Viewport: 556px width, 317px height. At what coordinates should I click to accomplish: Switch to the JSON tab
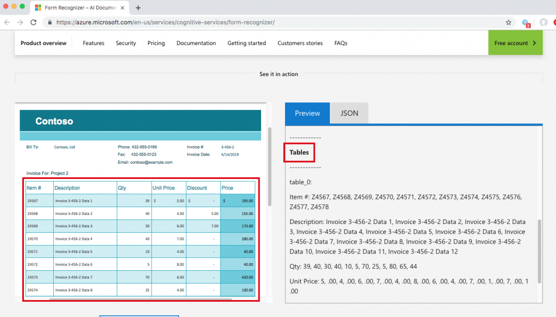click(x=349, y=113)
